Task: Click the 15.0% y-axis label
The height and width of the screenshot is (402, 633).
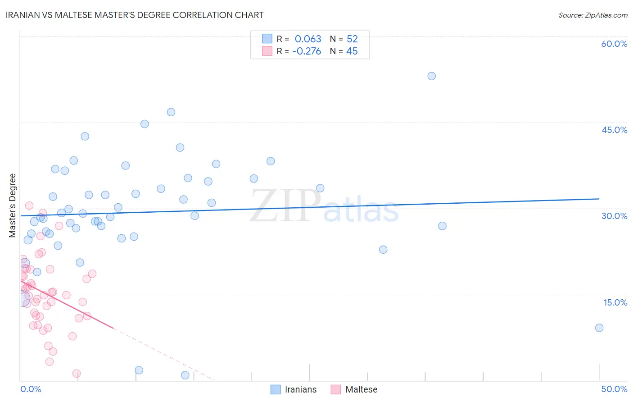Action: click(615, 302)
